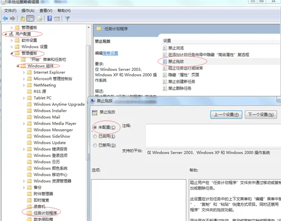Screen dimensions: 281x221
Task: Expand the Windows 资源管理器 node arrow
Action: coord(24,181)
